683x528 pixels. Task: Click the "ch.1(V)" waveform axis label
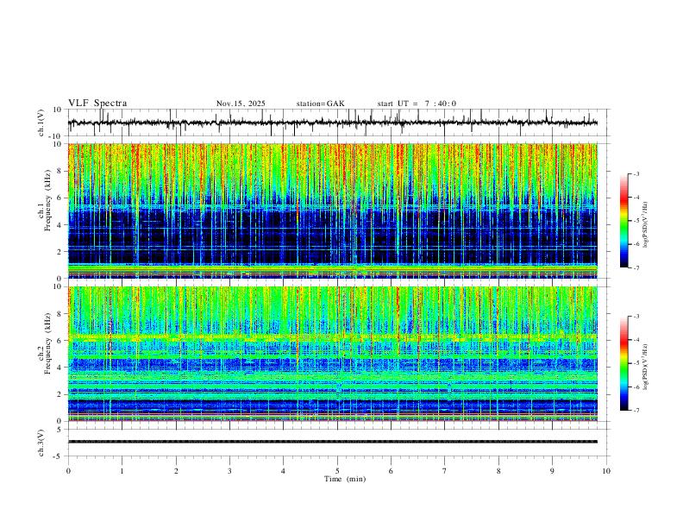(x=41, y=123)
